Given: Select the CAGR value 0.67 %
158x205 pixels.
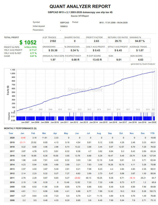Looking at the screenshot, I should 33,56.
